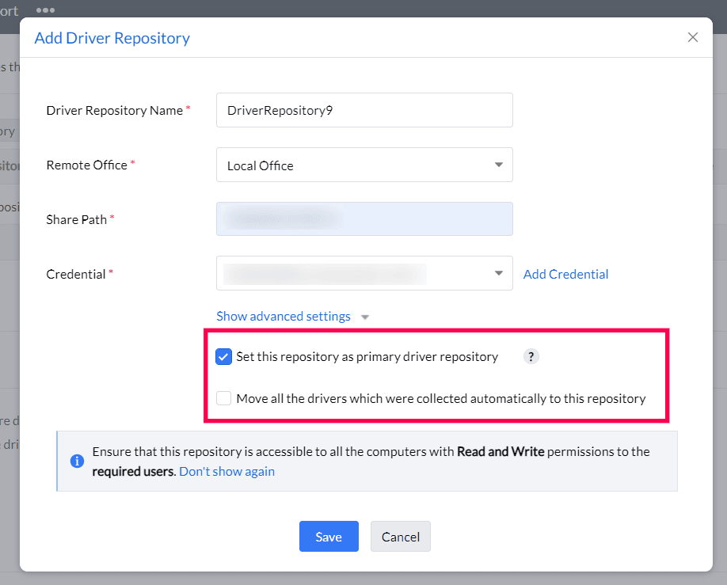Click the Driver Repository Name input field
The height and width of the screenshot is (585, 727).
click(x=364, y=110)
